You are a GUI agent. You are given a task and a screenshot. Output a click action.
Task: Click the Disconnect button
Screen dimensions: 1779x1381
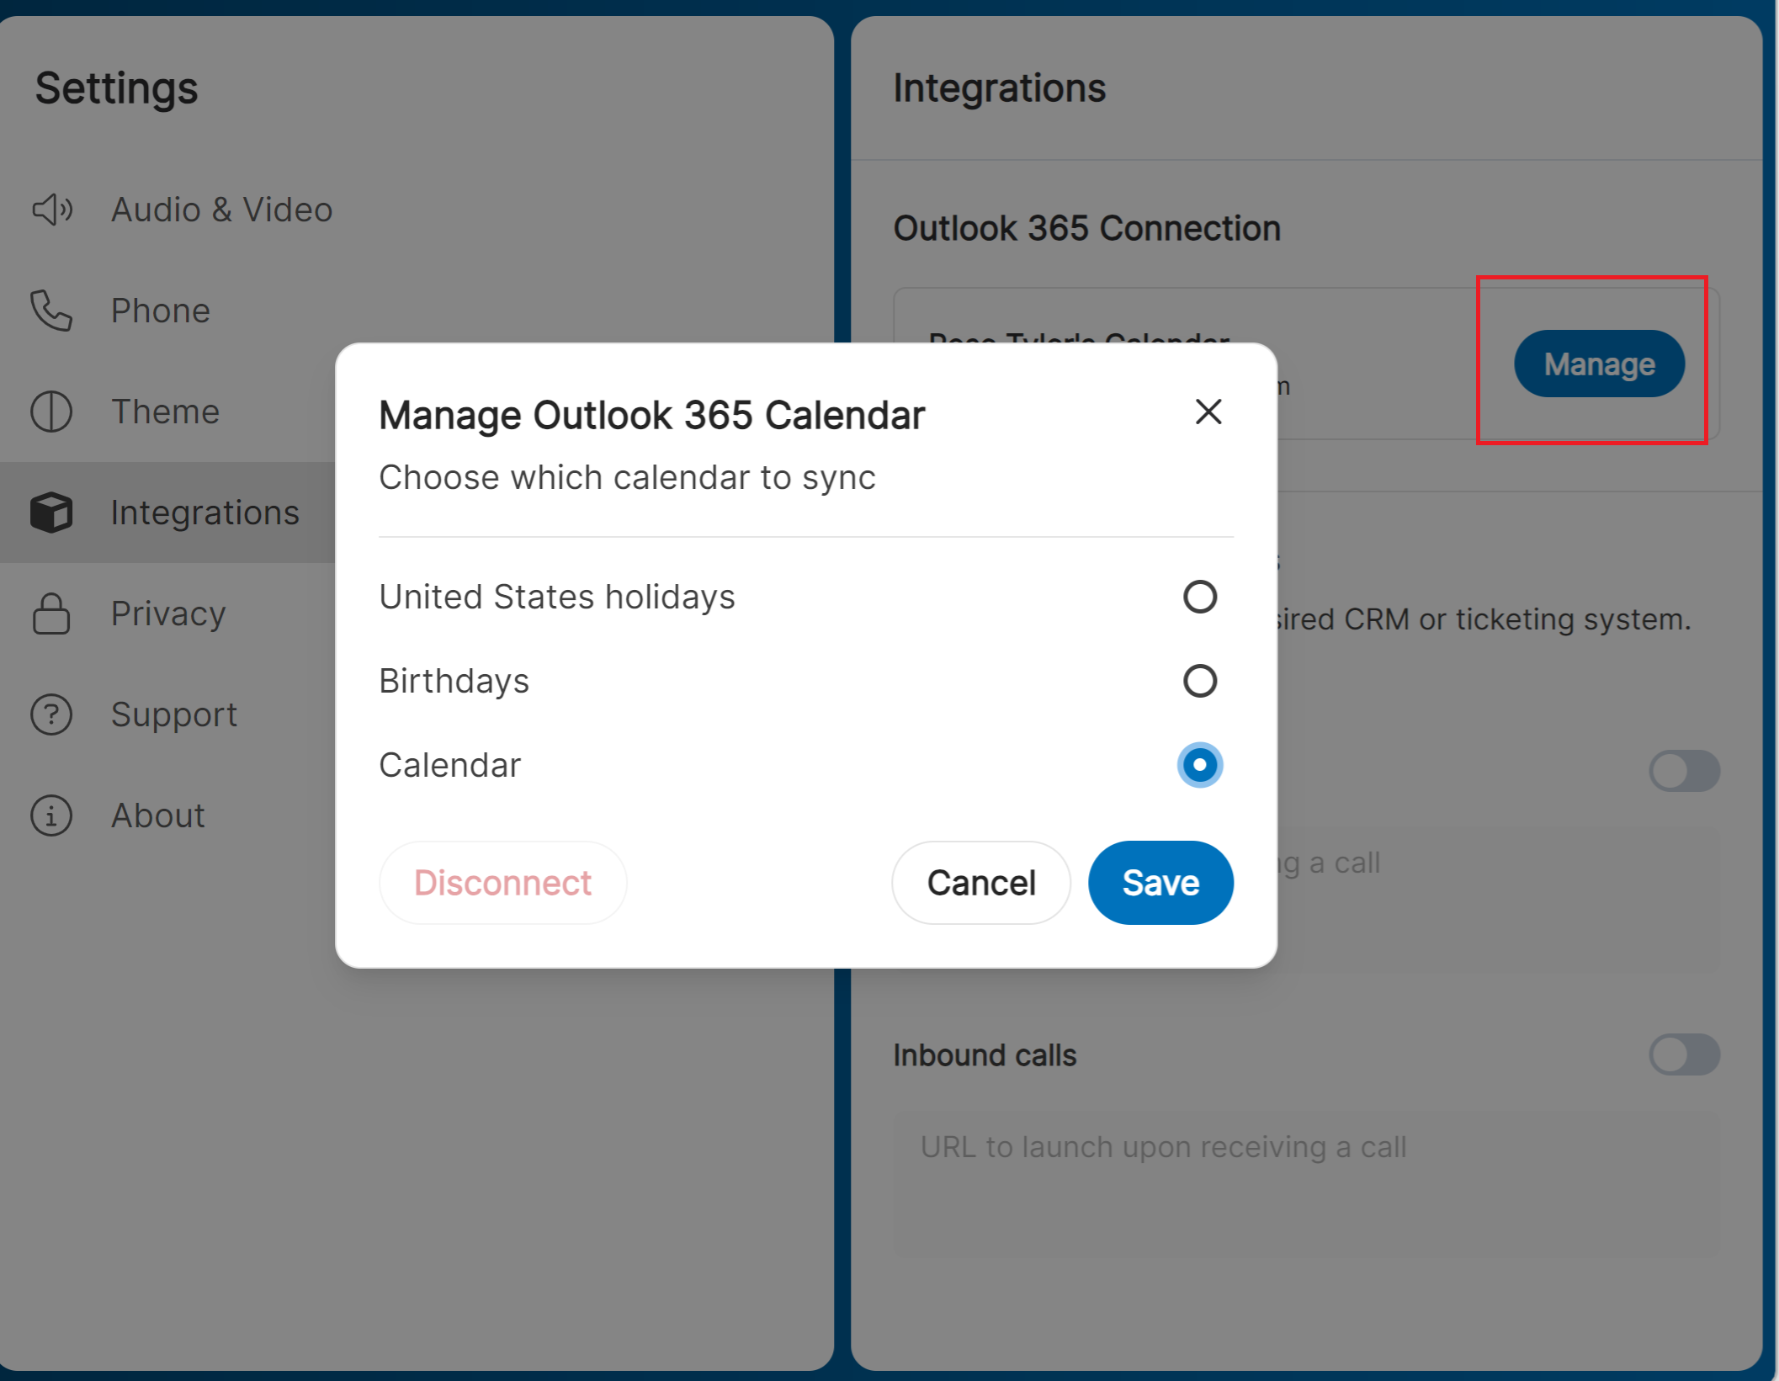tap(502, 883)
